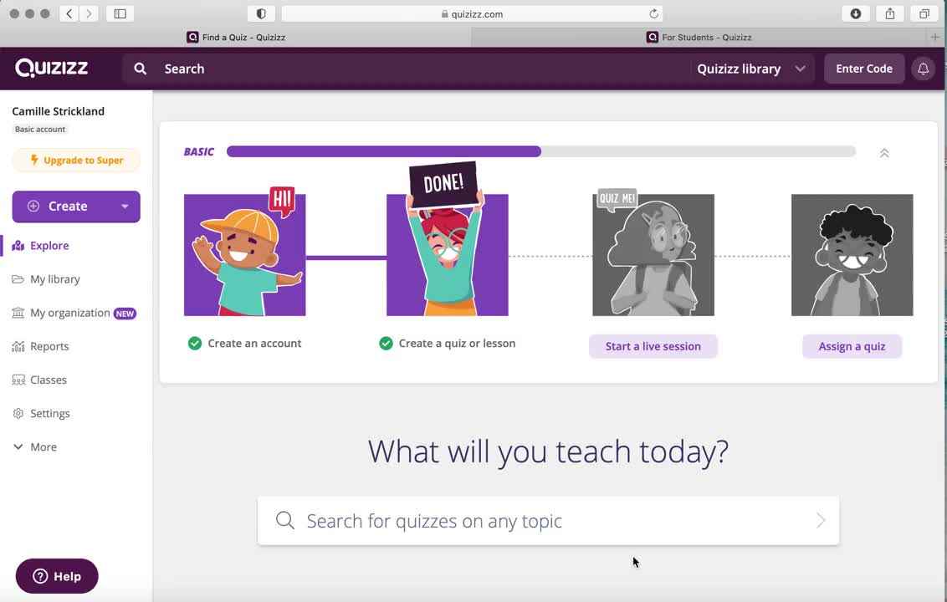
Task: Click the Quiz Me illustration
Action: point(653,253)
